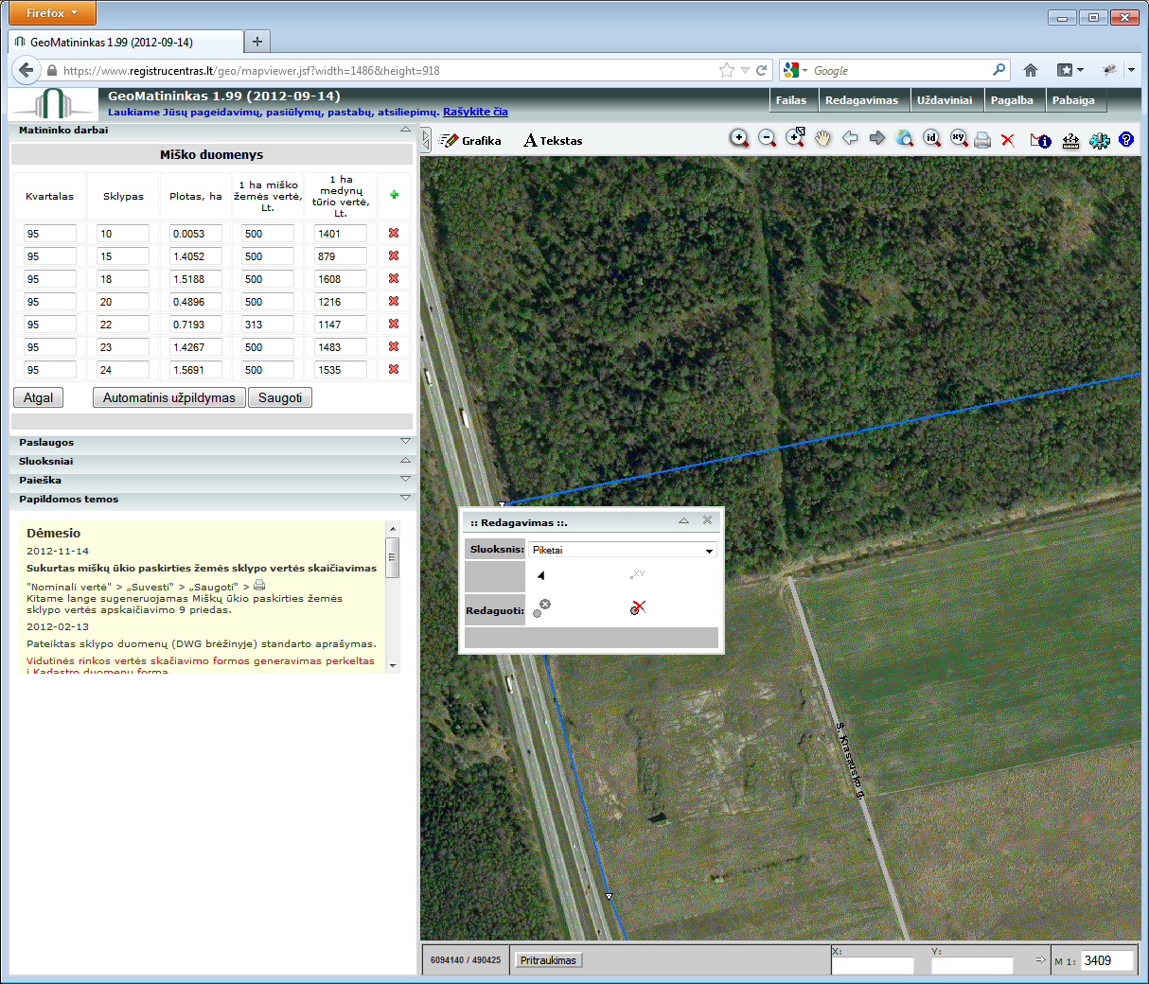Viewport: 1149px width, 984px height.
Task: Click the globe full-extent search icon
Action: (905, 139)
